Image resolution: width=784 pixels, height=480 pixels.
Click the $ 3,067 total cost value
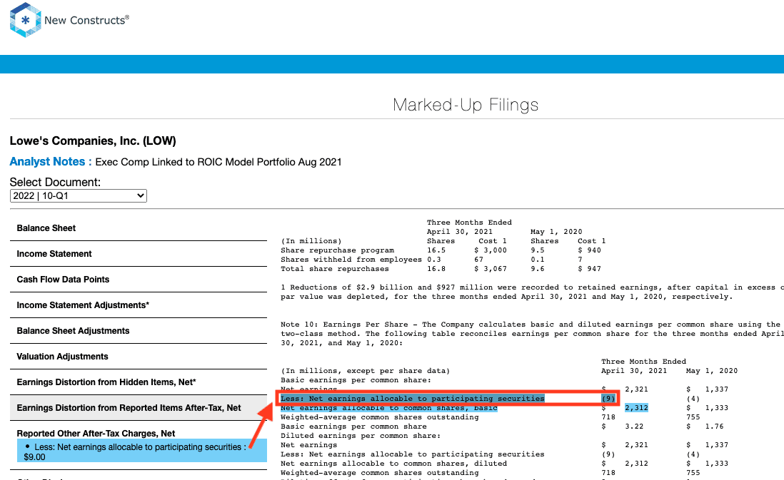tap(491, 269)
